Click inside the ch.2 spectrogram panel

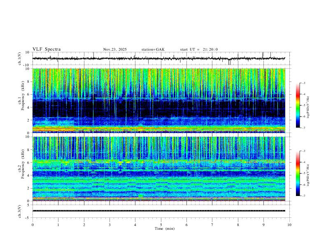158,169
